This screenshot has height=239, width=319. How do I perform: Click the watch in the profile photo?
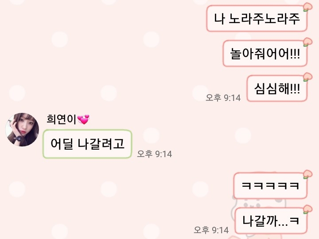[19, 139]
